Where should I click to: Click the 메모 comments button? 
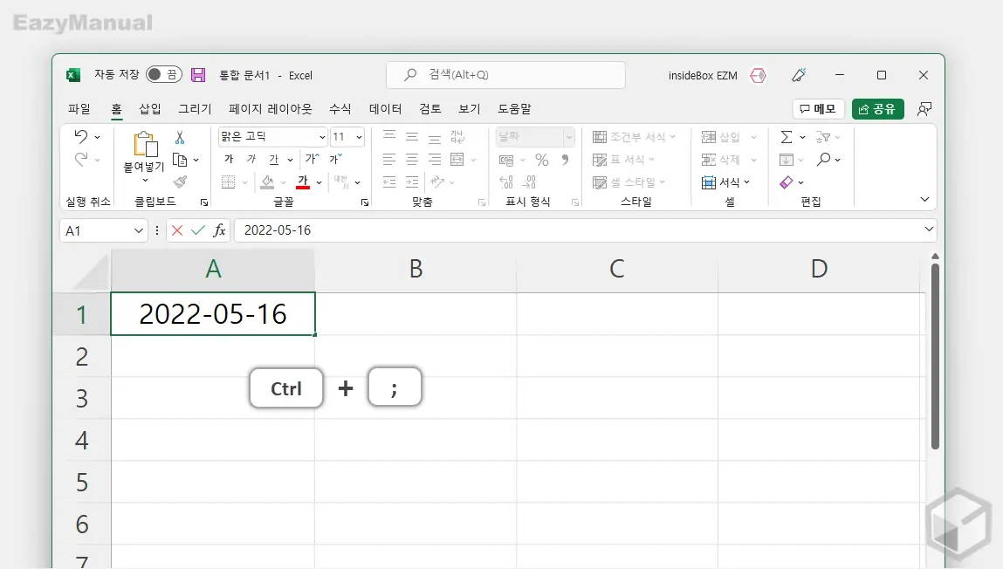[817, 108]
